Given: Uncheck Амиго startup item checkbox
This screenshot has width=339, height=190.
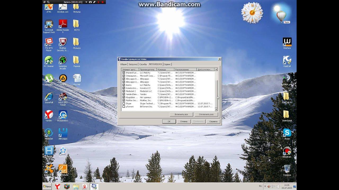Looking at the screenshot, I should coord(124,85).
